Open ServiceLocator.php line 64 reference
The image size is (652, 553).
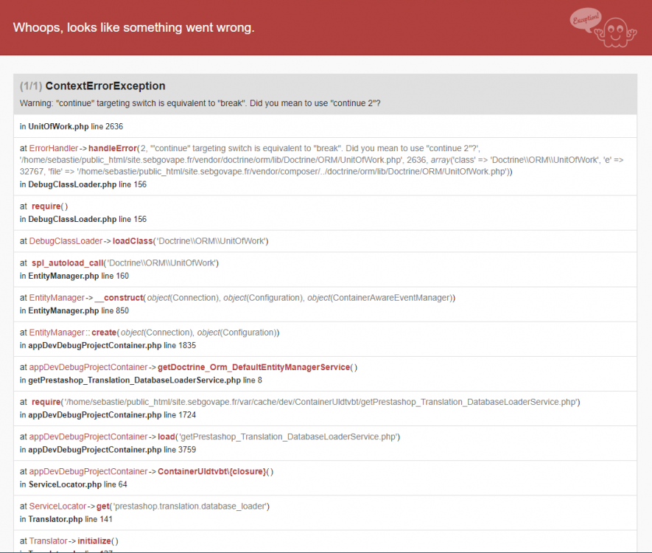[x=74, y=484]
